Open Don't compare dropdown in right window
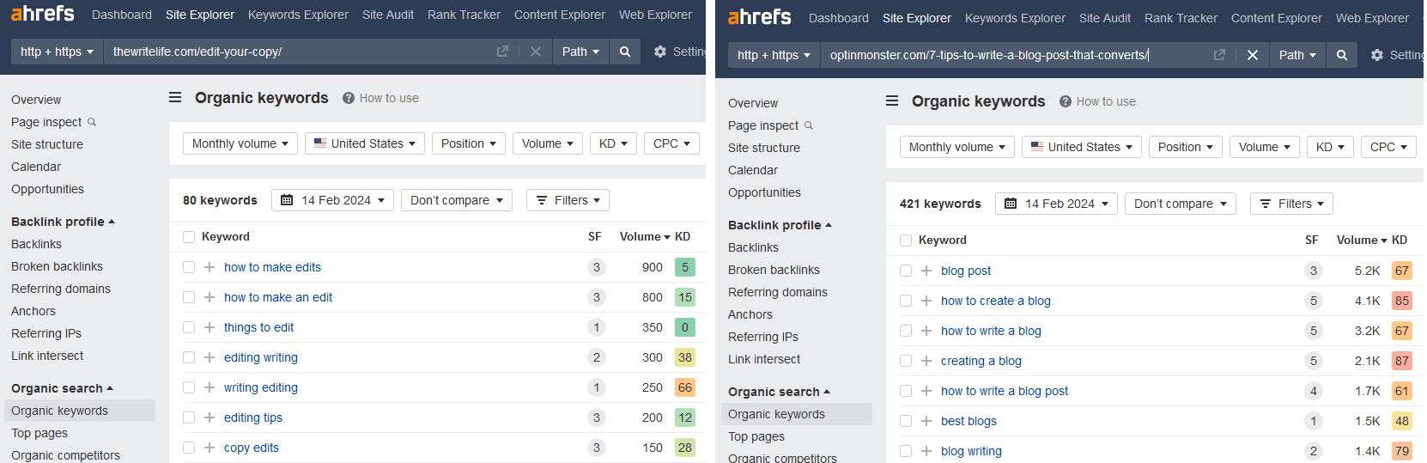Screen dimensions: 1427x463 1181,204
